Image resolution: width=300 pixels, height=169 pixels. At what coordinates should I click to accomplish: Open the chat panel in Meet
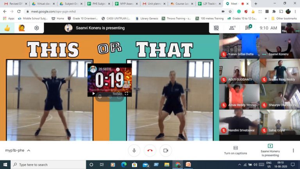(x=248, y=28)
